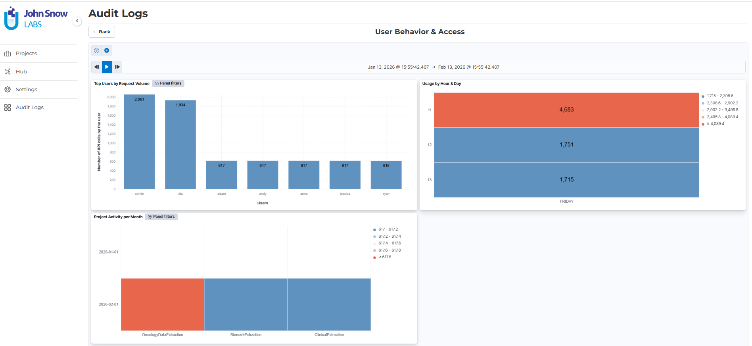
Task: Open Panel filters on Top Users chart
Action: [168, 84]
